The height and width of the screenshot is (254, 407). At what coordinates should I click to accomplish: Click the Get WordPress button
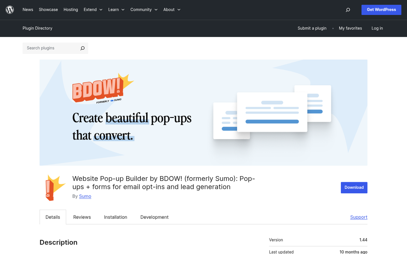[x=381, y=9]
